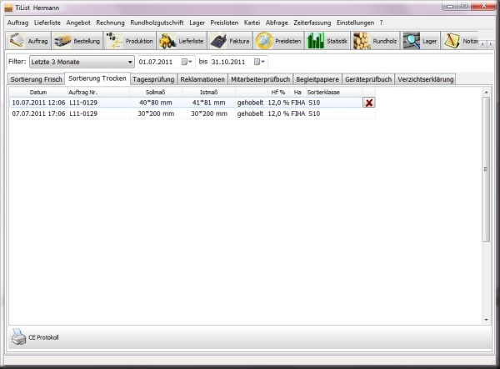
Task: Click the CE Protokoll printer icon
Action: (x=18, y=337)
